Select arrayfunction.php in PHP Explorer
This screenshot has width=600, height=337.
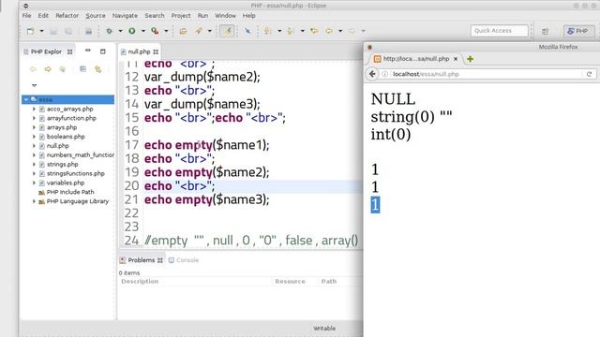point(71,118)
